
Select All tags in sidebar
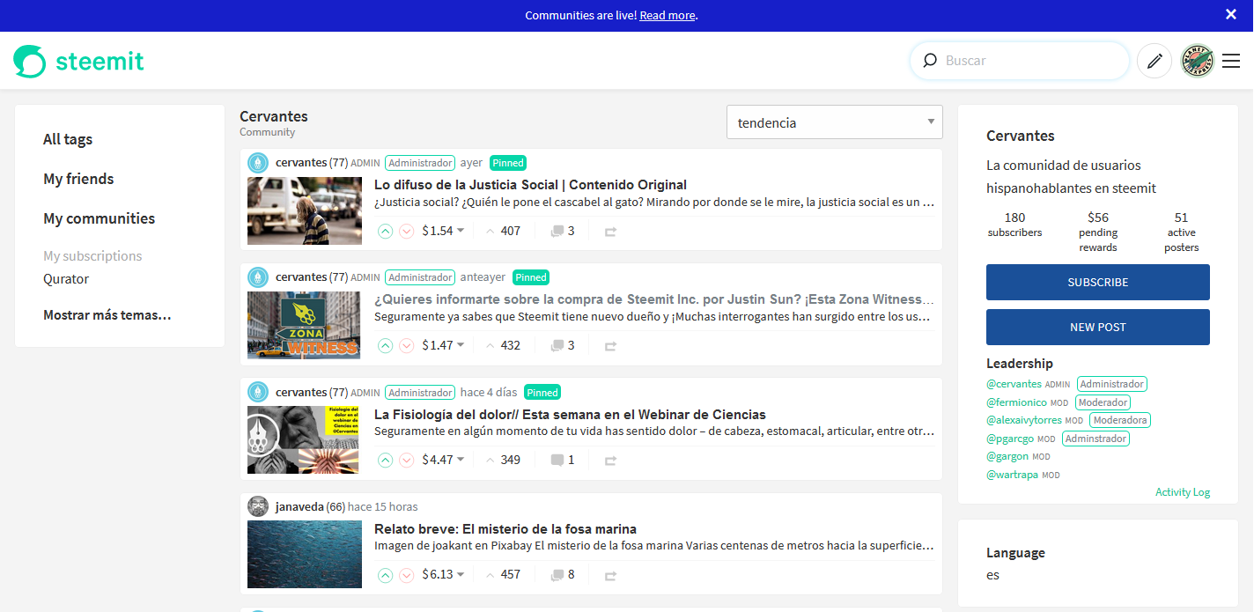(68, 139)
